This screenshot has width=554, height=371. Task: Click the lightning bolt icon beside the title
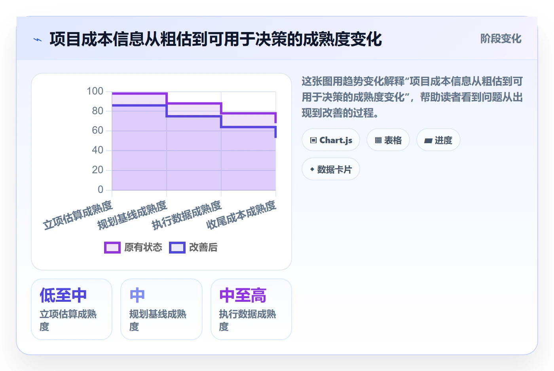[38, 40]
